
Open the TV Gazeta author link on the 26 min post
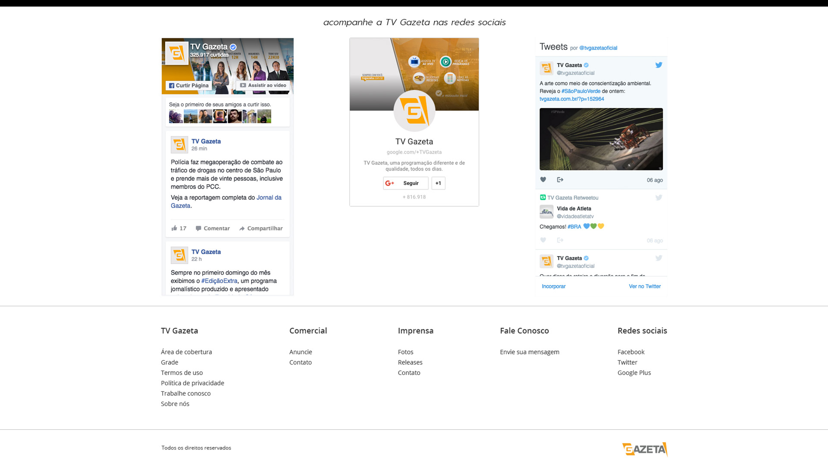(206, 141)
